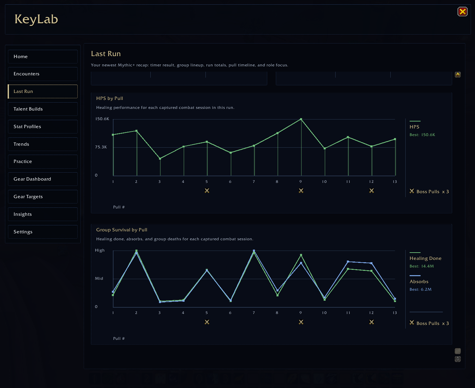Open the Insights section
The height and width of the screenshot is (388, 475).
click(43, 214)
